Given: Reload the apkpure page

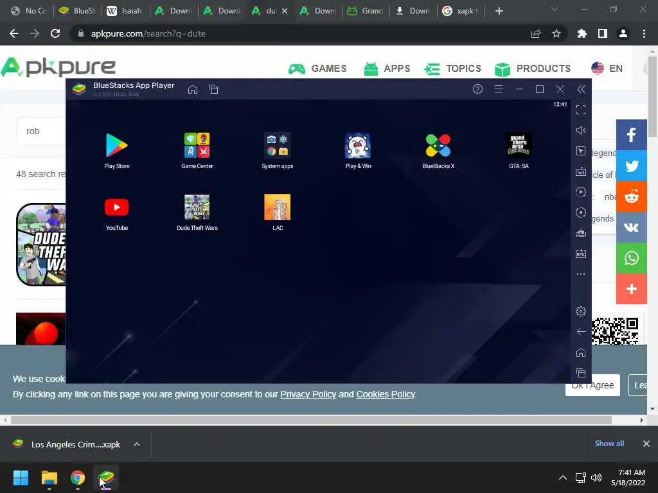Looking at the screenshot, I should tap(55, 33).
